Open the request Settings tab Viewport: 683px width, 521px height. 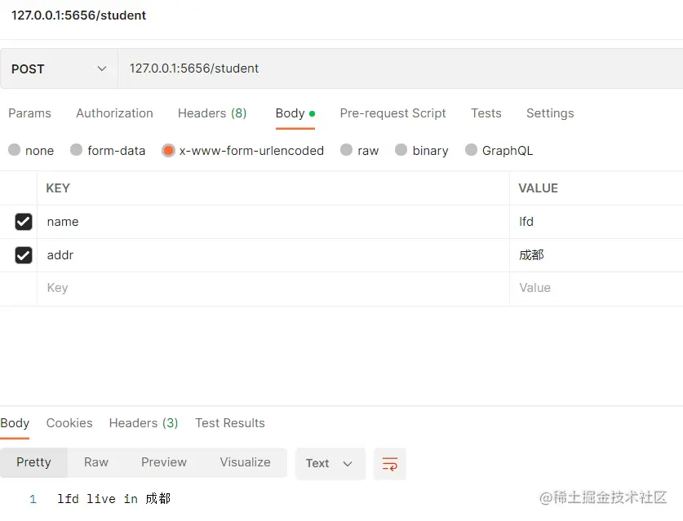point(550,113)
